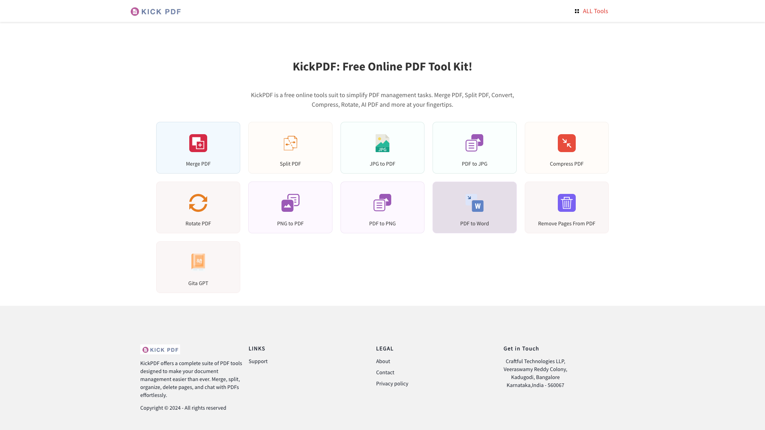765x430 pixels.
Task: Click the Compress PDF tool icon
Action: coord(567,143)
